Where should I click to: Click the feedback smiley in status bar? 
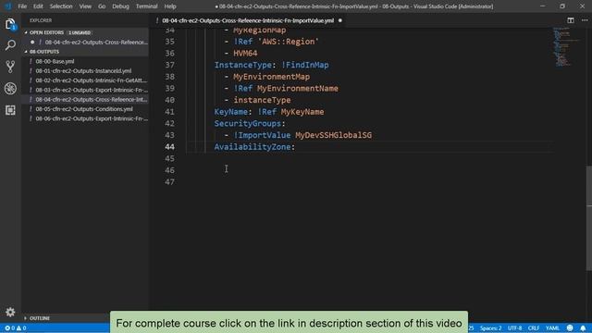pyautogui.click(x=570, y=328)
